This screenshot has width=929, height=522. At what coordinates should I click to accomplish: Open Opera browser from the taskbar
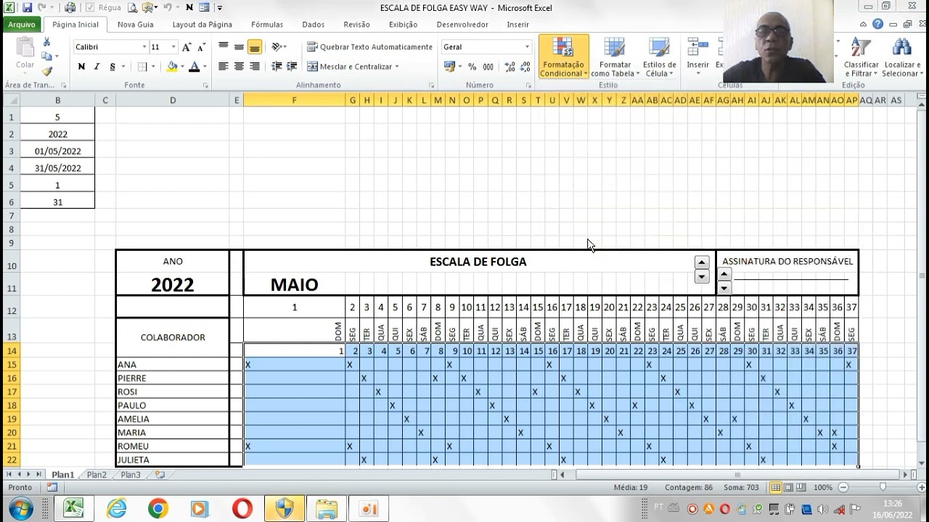pyautogui.click(x=242, y=508)
